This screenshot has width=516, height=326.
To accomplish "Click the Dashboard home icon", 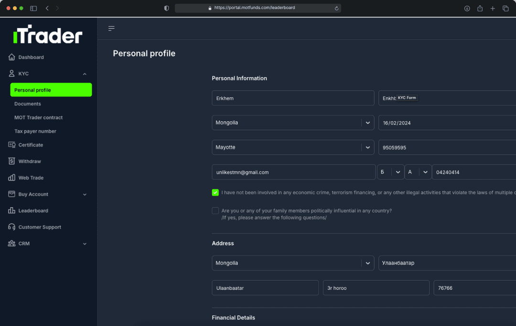I will coord(12,57).
